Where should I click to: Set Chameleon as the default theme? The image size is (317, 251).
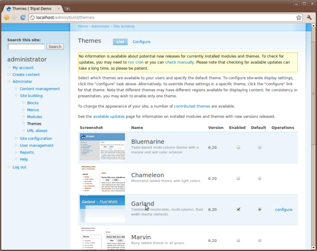click(x=260, y=178)
